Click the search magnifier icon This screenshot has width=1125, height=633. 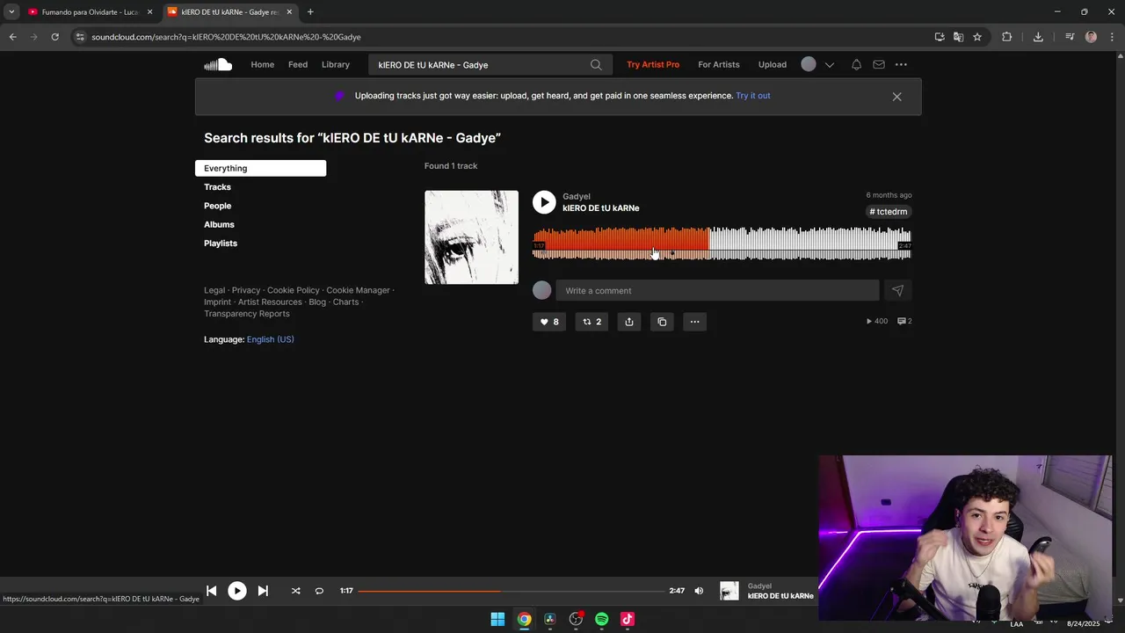[596, 64]
